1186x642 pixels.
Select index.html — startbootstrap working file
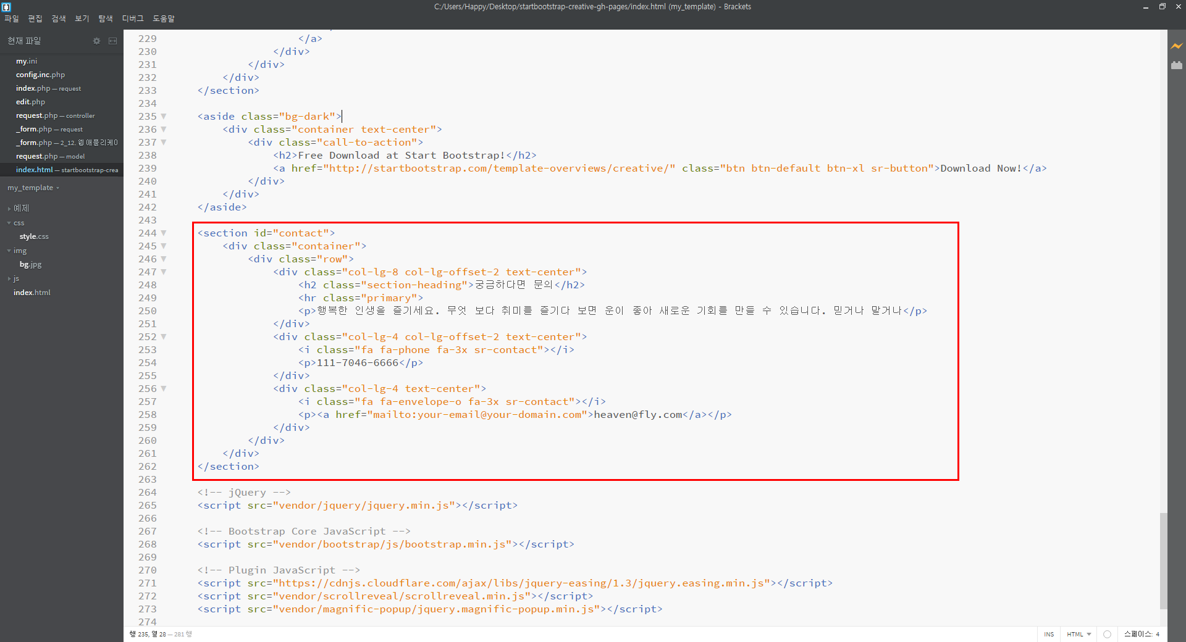coord(62,170)
